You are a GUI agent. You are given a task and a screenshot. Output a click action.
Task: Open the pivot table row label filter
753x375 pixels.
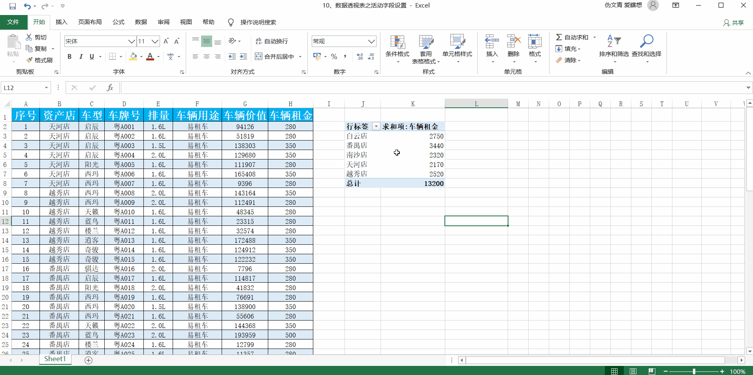pos(376,126)
